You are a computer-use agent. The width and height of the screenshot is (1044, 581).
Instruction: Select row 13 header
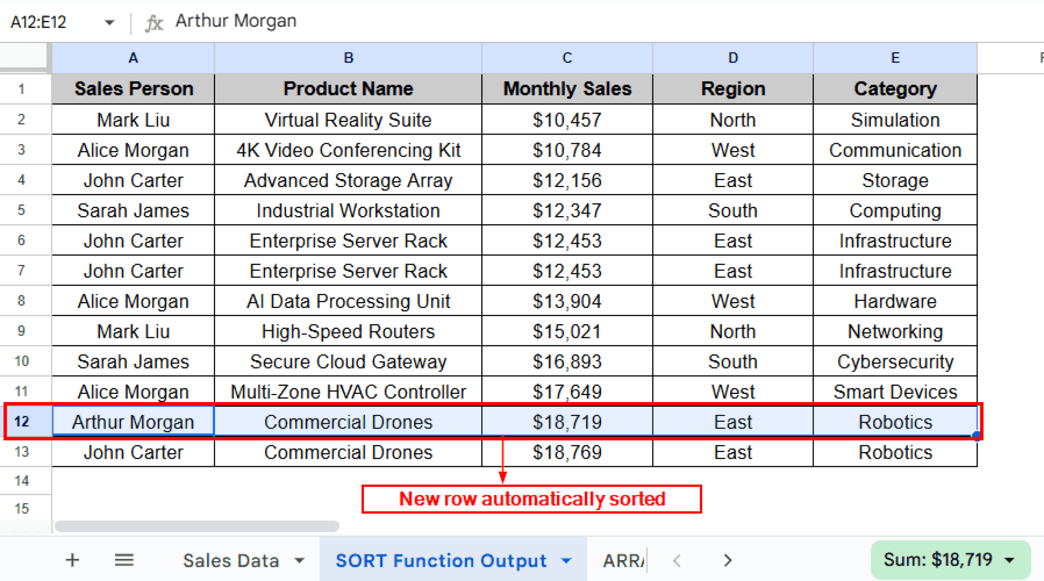point(24,452)
